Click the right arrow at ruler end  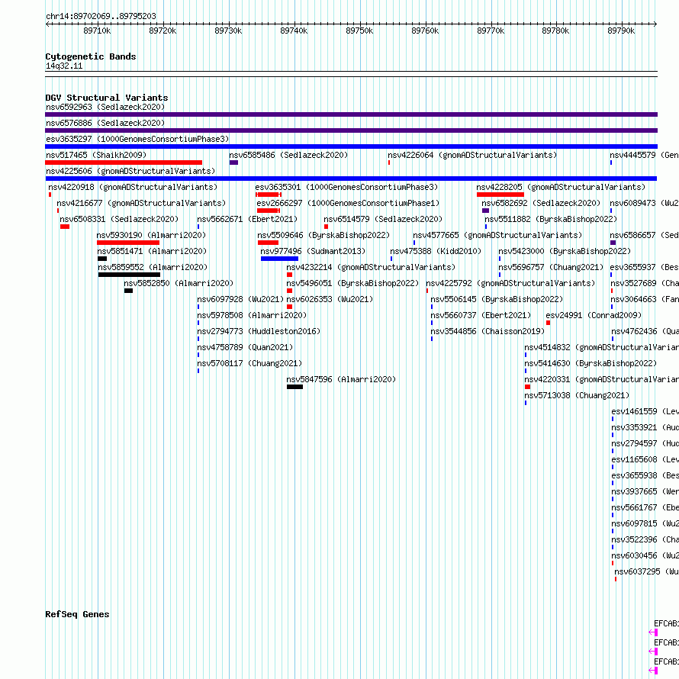coord(655,24)
